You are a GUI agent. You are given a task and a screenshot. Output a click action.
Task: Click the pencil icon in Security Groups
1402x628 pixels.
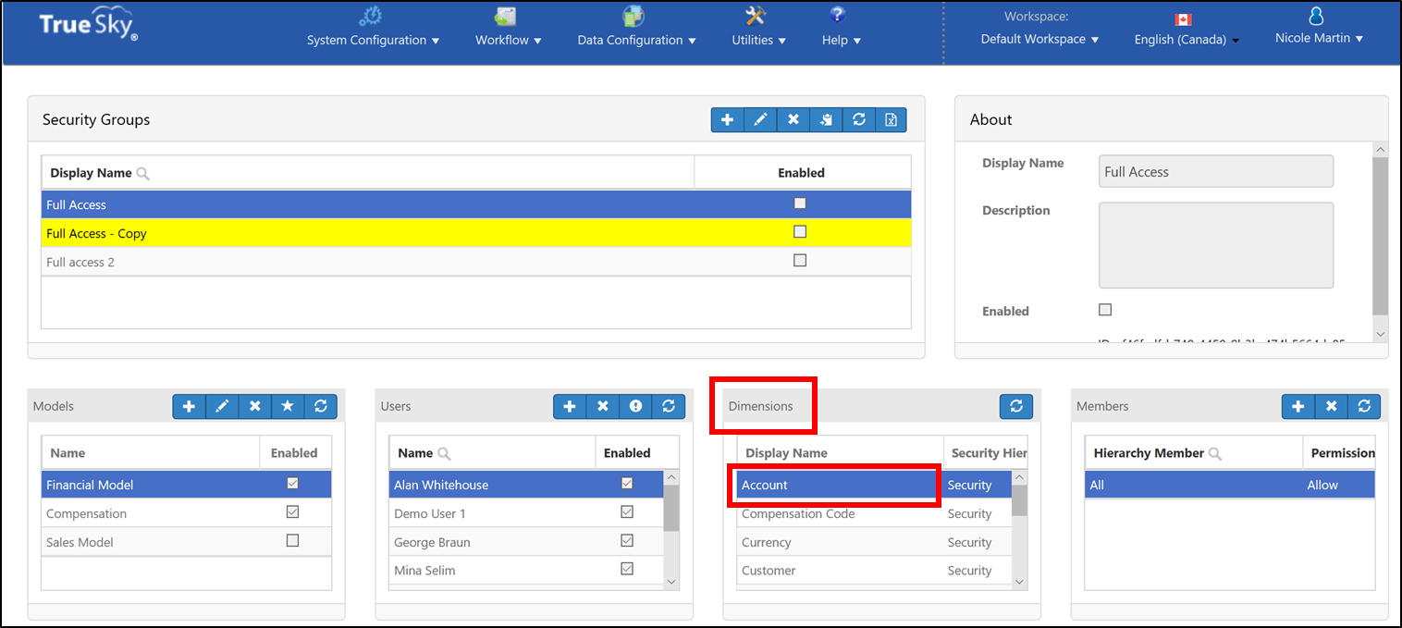point(760,120)
